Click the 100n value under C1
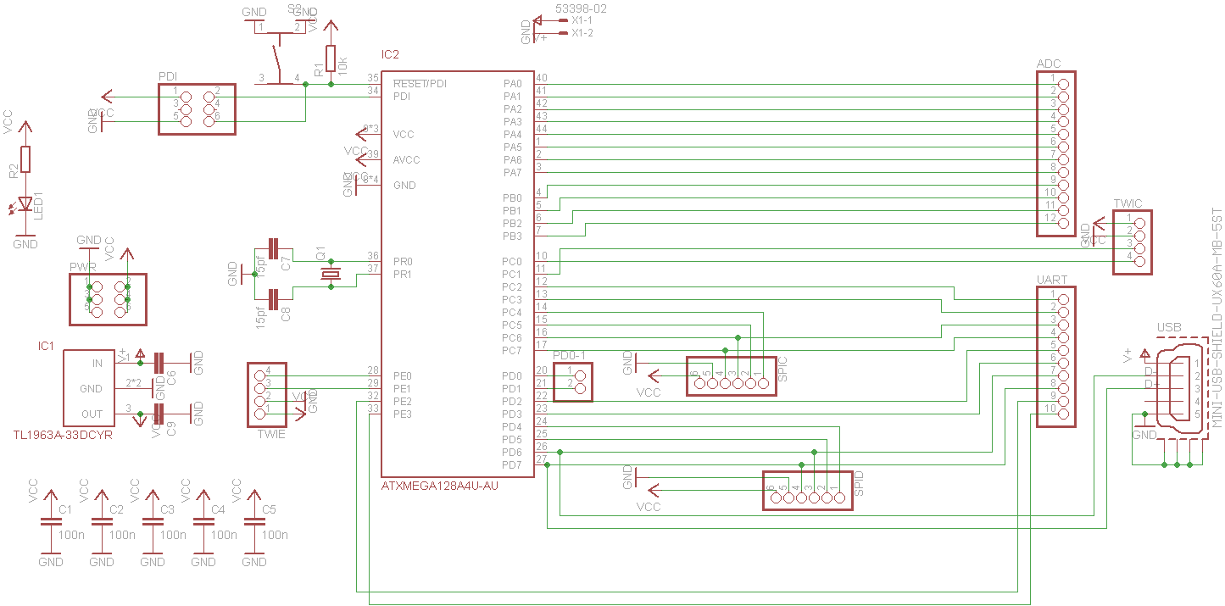This screenshot has height=606, width=1225. pos(71,536)
